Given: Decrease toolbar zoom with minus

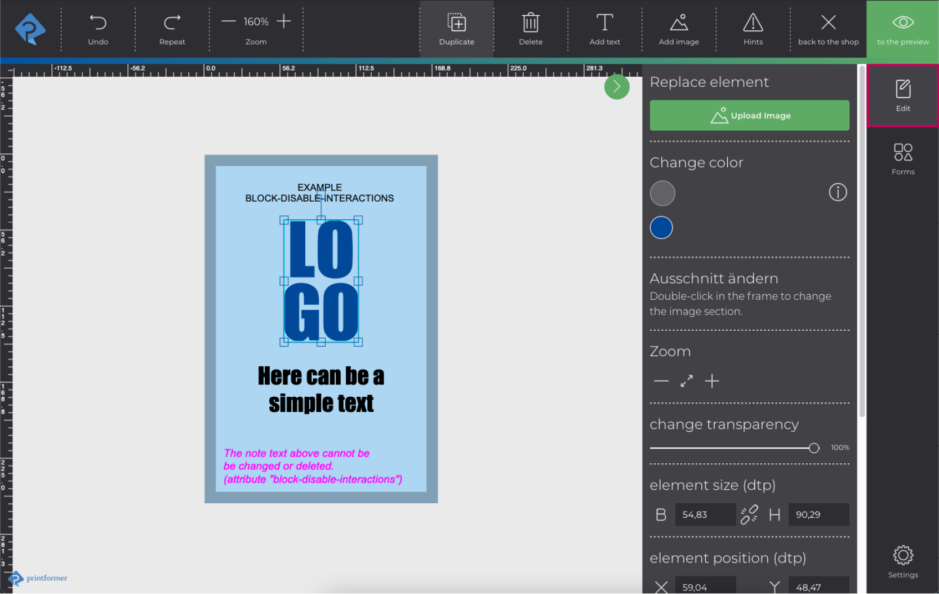Looking at the screenshot, I should coord(228,22).
